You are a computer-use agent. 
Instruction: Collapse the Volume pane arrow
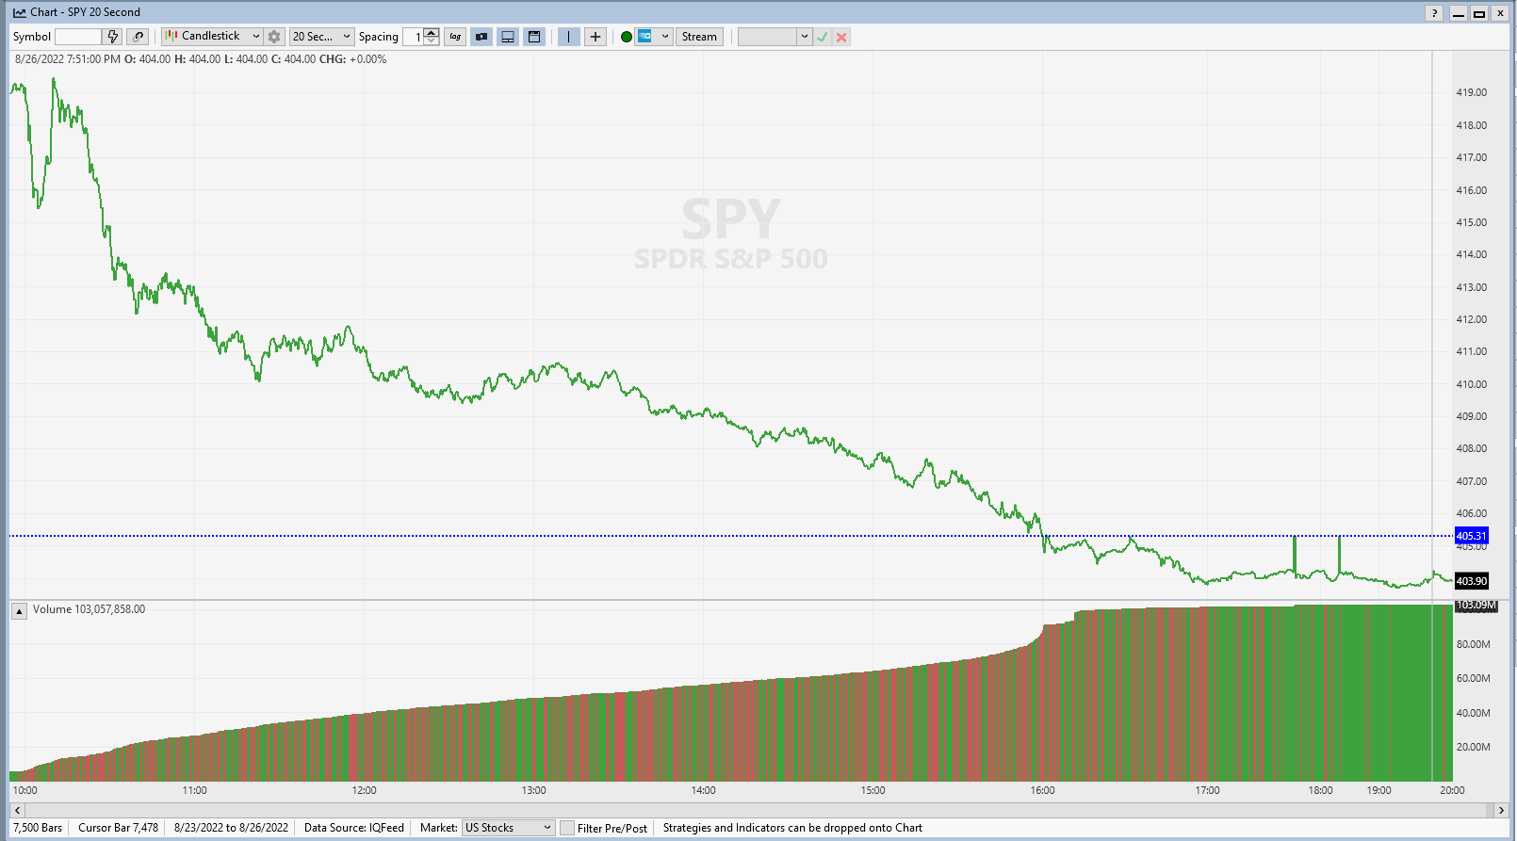[19, 611]
